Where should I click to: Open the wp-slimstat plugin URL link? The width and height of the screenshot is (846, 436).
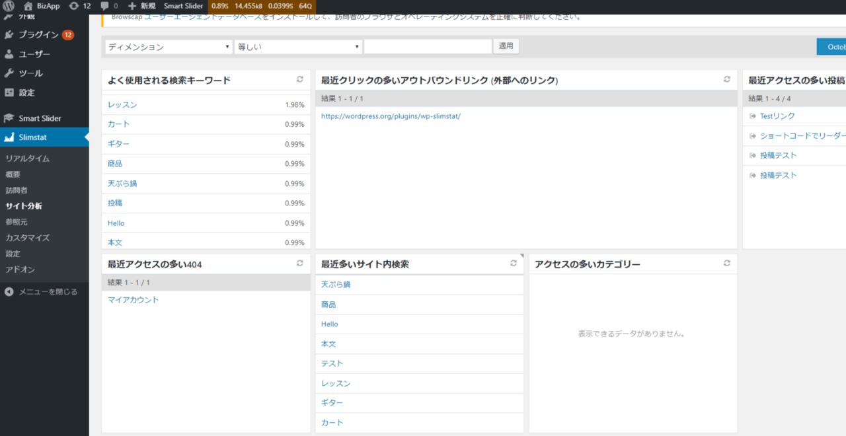pyautogui.click(x=390, y=116)
